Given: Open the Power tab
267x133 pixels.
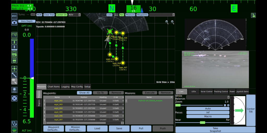Looking at the screenshot, I should coord(232,91).
